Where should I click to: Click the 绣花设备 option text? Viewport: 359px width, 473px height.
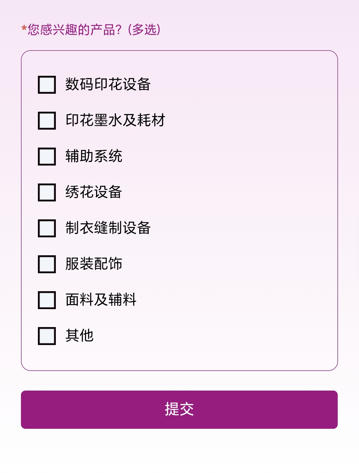pos(94,192)
